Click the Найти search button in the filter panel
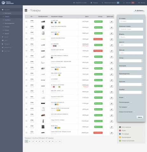This screenshot has height=152, width=147. [140, 117]
